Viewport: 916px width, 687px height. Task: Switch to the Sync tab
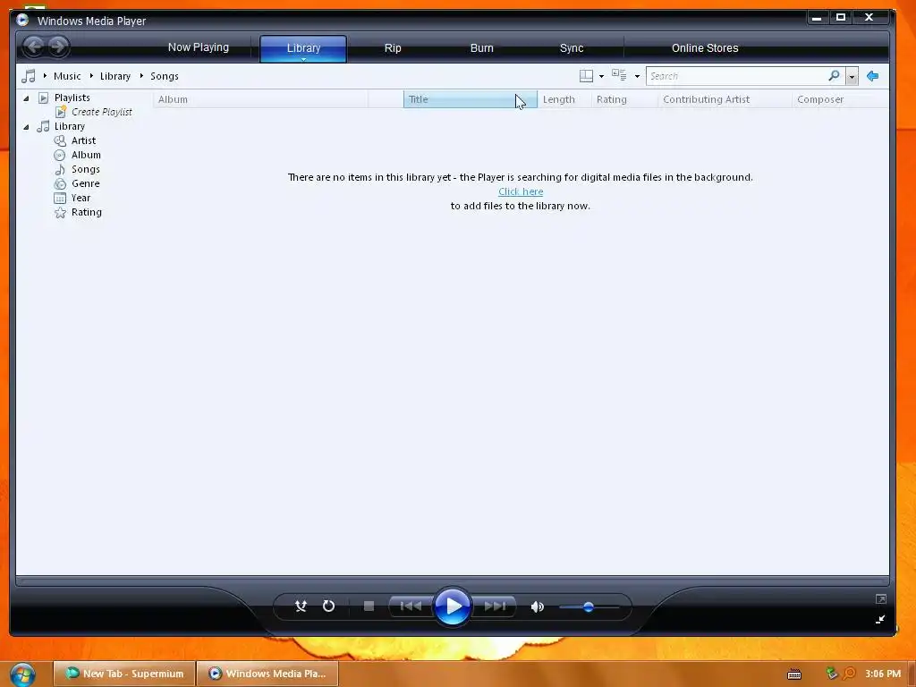click(x=572, y=48)
